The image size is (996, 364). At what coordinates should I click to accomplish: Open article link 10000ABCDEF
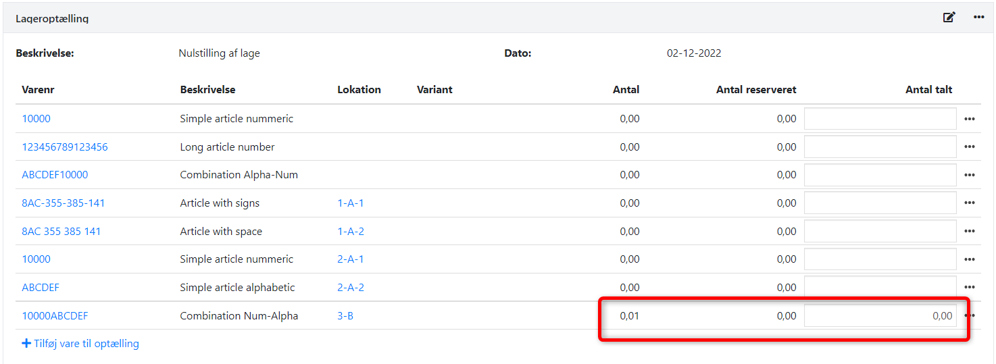click(x=55, y=316)
